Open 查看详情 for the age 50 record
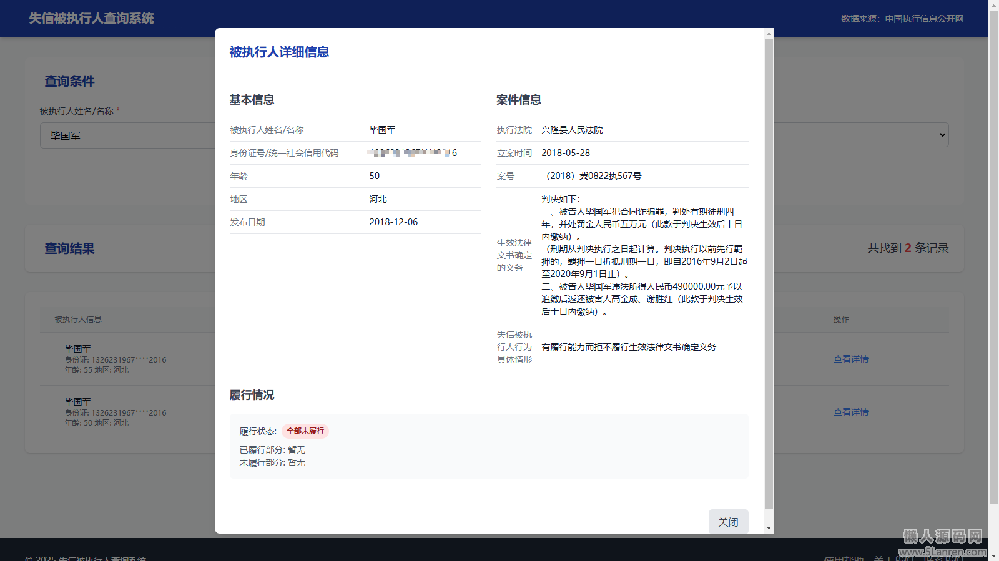 850,412
